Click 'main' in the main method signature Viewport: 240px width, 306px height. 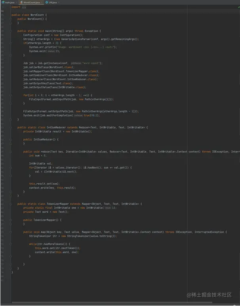(48, 31)
